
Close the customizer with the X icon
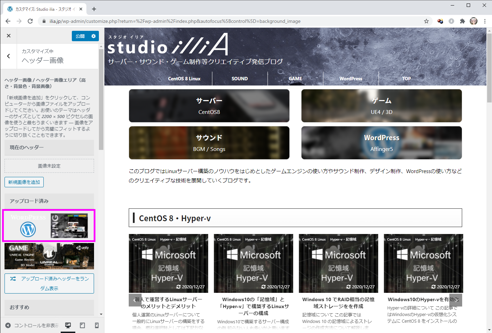[x=9, y=36]
